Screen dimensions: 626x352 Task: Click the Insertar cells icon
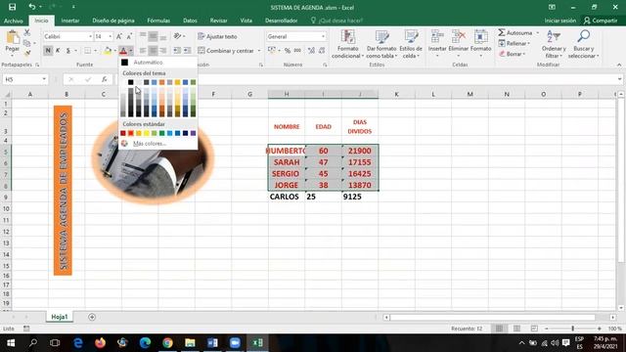click(x=437, y=37)
